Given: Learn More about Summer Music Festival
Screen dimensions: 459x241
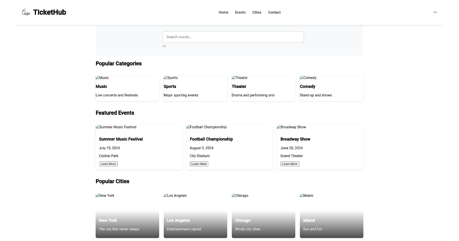Looking at the screenshot, I should [x=108, y=164].
